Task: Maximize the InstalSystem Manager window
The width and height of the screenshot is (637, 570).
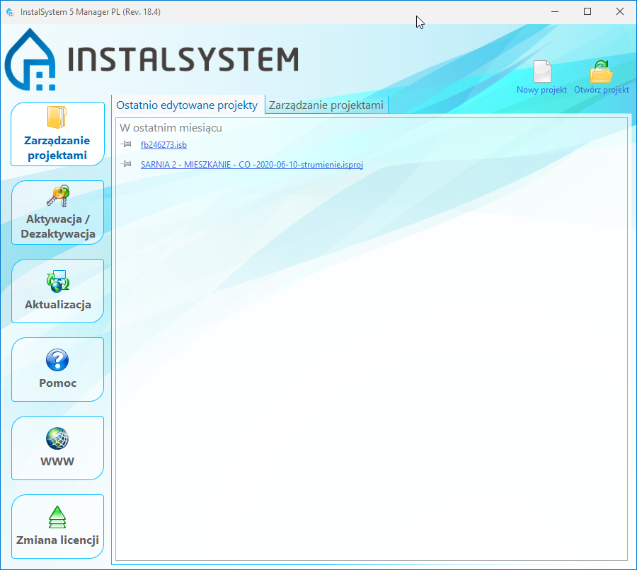Action: pos(587,12)
